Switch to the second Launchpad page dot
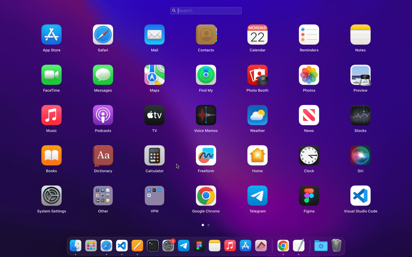The height and width of the screenshot is (257, 412). (208, 225)
